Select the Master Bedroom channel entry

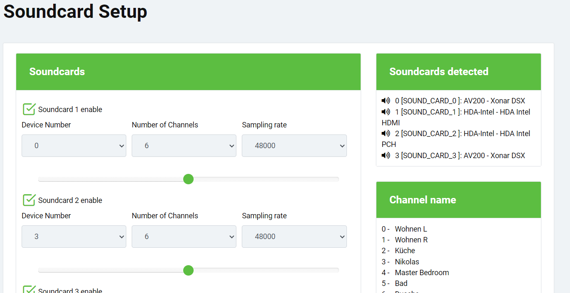coord(422,273)
